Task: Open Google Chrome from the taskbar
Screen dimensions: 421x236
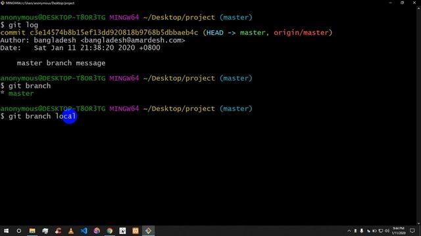Action: [x=110, y=231]
